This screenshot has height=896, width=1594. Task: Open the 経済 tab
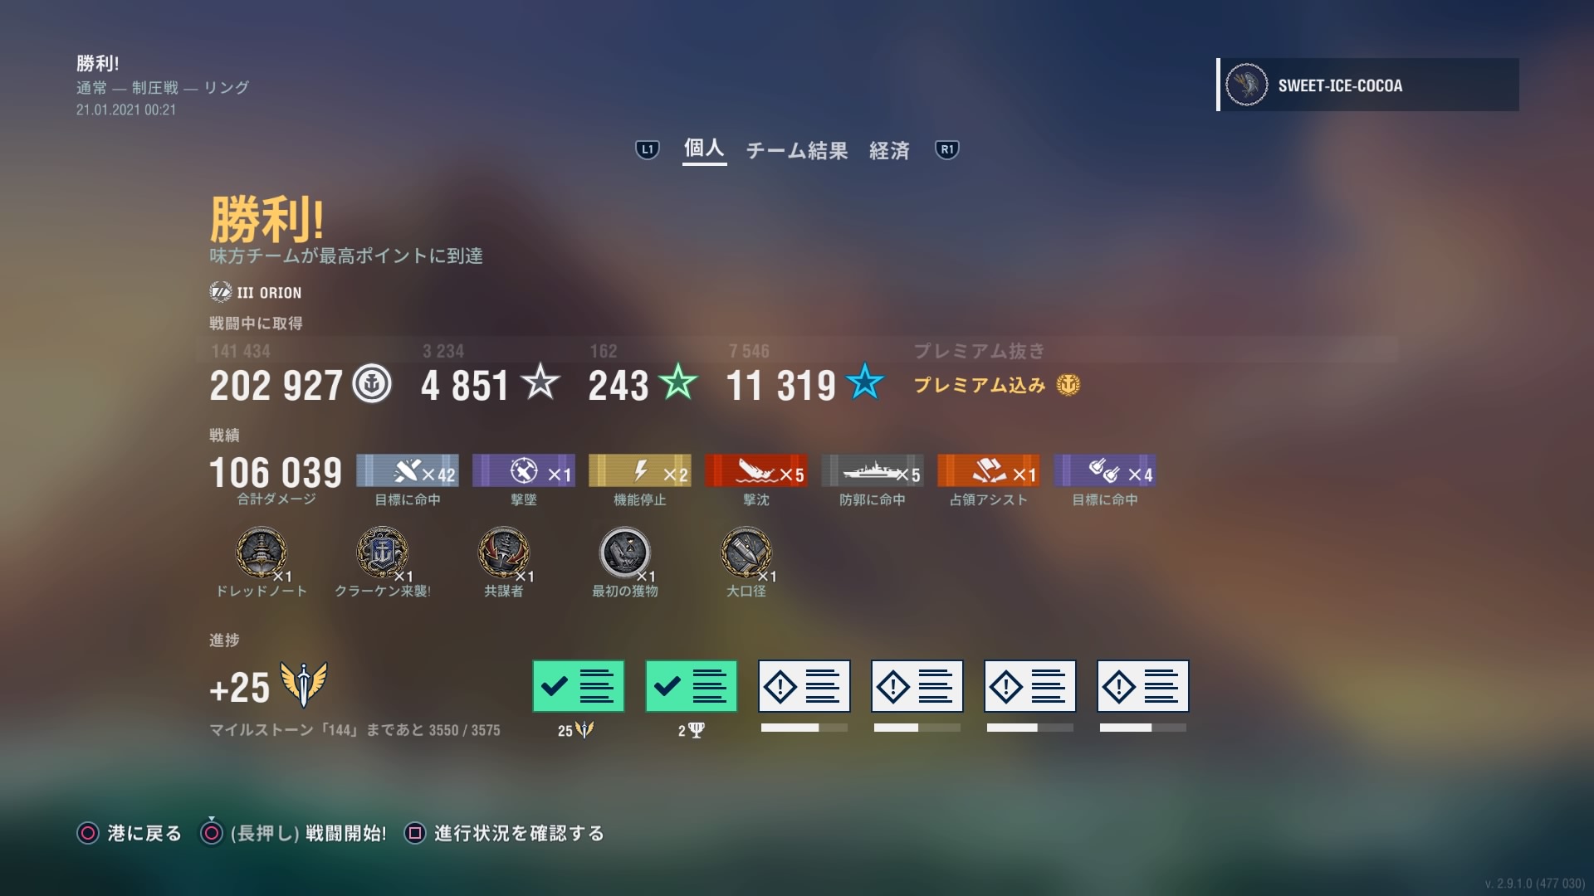pos(889,151)
